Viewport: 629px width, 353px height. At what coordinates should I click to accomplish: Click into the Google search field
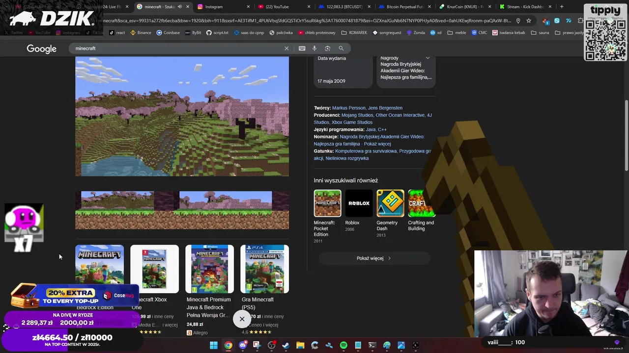click(x=177, y=49)
